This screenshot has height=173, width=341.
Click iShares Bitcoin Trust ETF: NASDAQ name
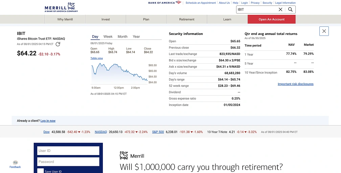pyautogui.click(x=41, y=39)
